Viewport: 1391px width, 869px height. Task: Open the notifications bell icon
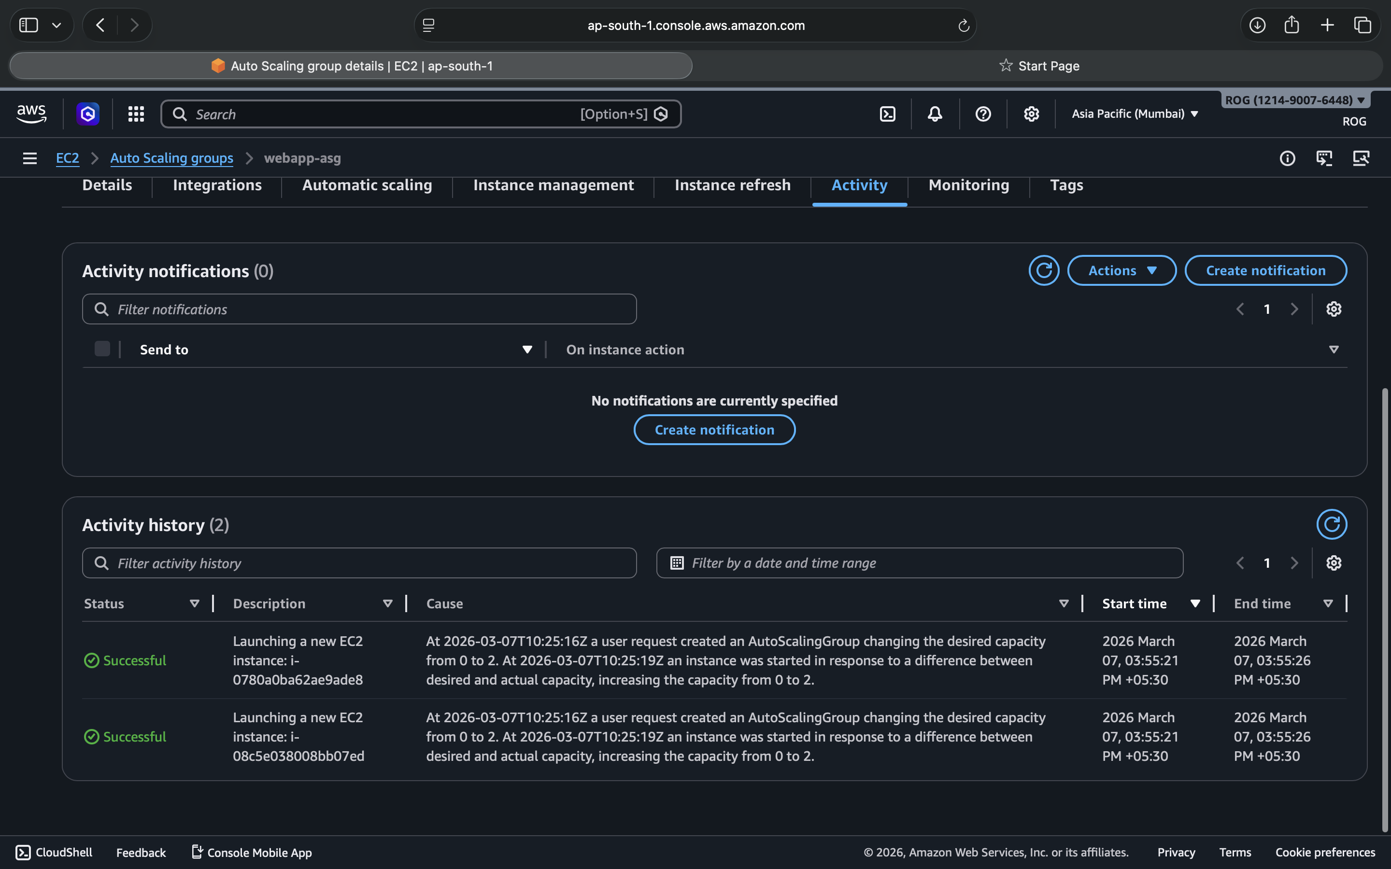click(x=935, y=114)
